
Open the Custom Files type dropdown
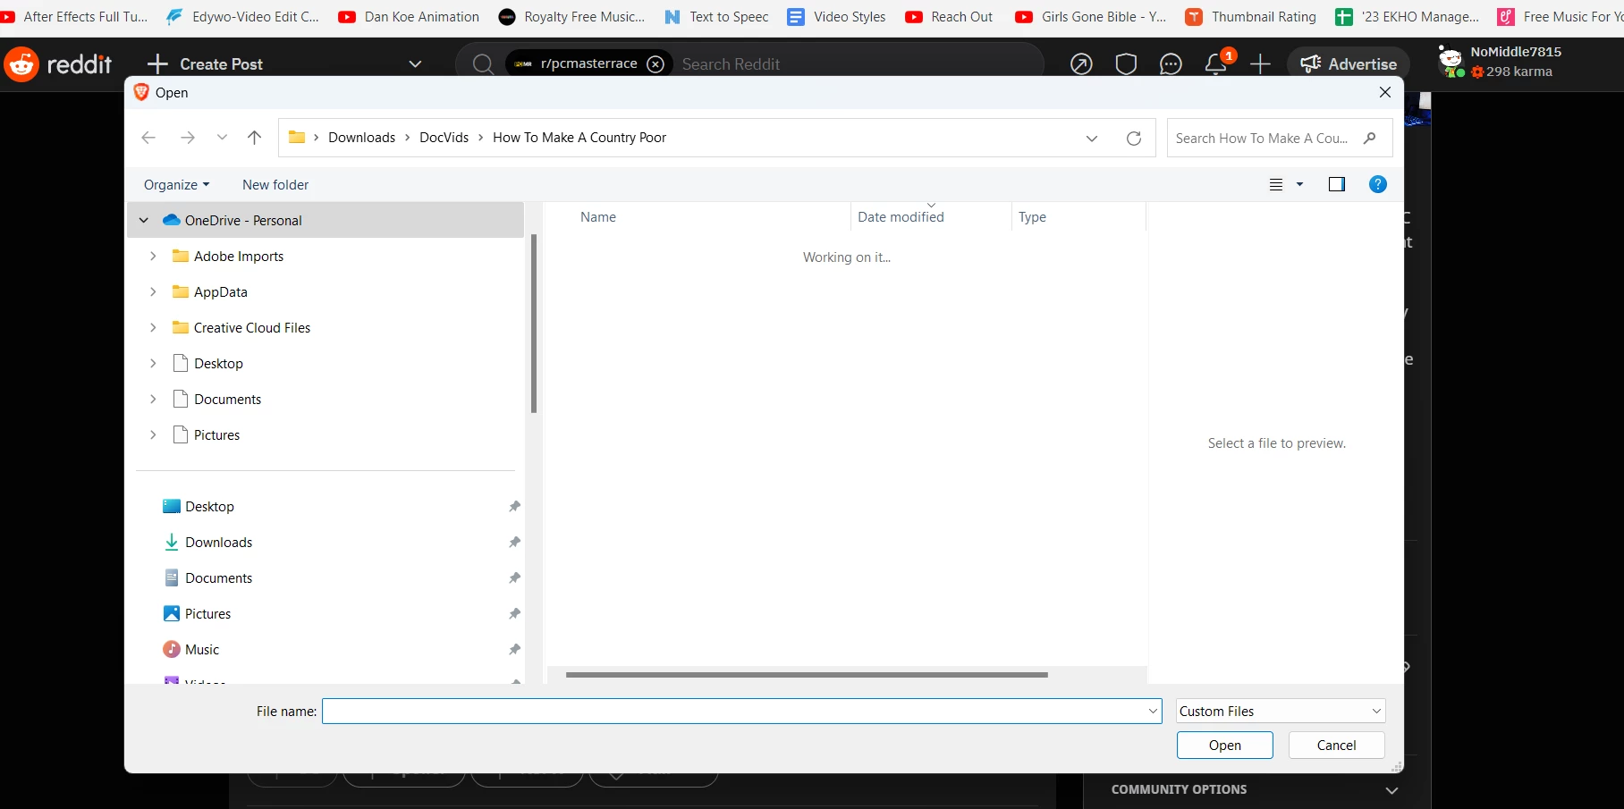coord(1281,712)
